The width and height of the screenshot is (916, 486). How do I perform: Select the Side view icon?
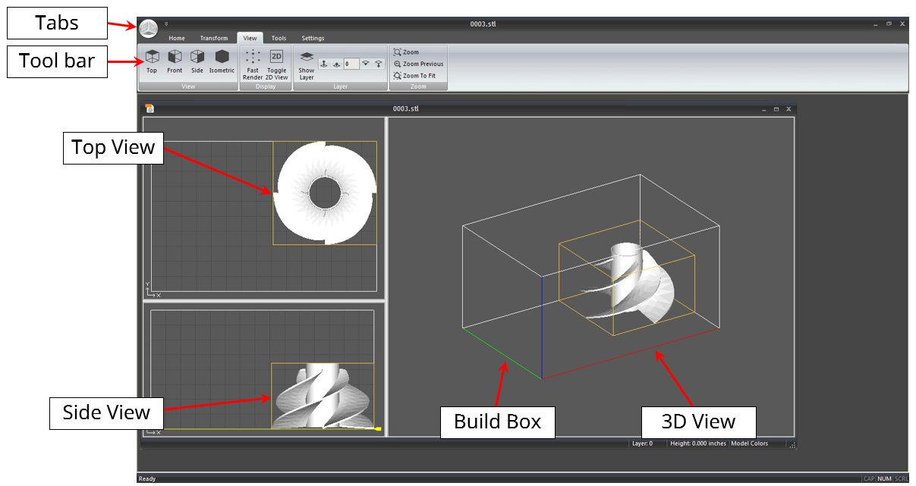coord(197,60)
